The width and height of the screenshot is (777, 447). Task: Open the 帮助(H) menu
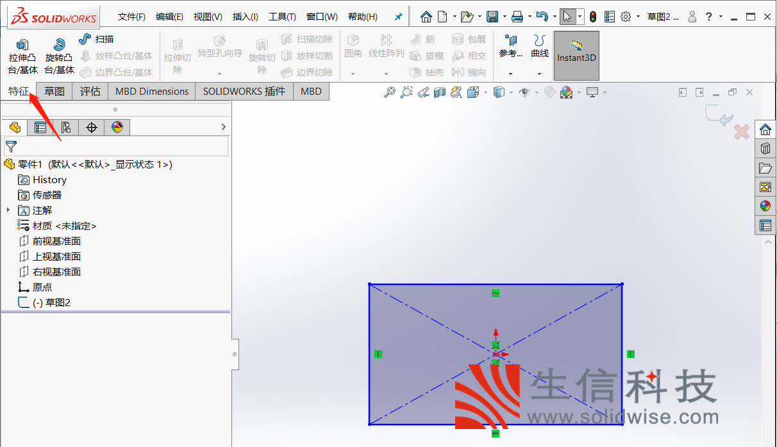click(x=363, y=17)
